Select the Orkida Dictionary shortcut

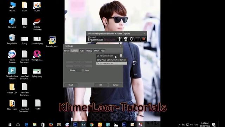pyautogui.click(x=37, y=24)
